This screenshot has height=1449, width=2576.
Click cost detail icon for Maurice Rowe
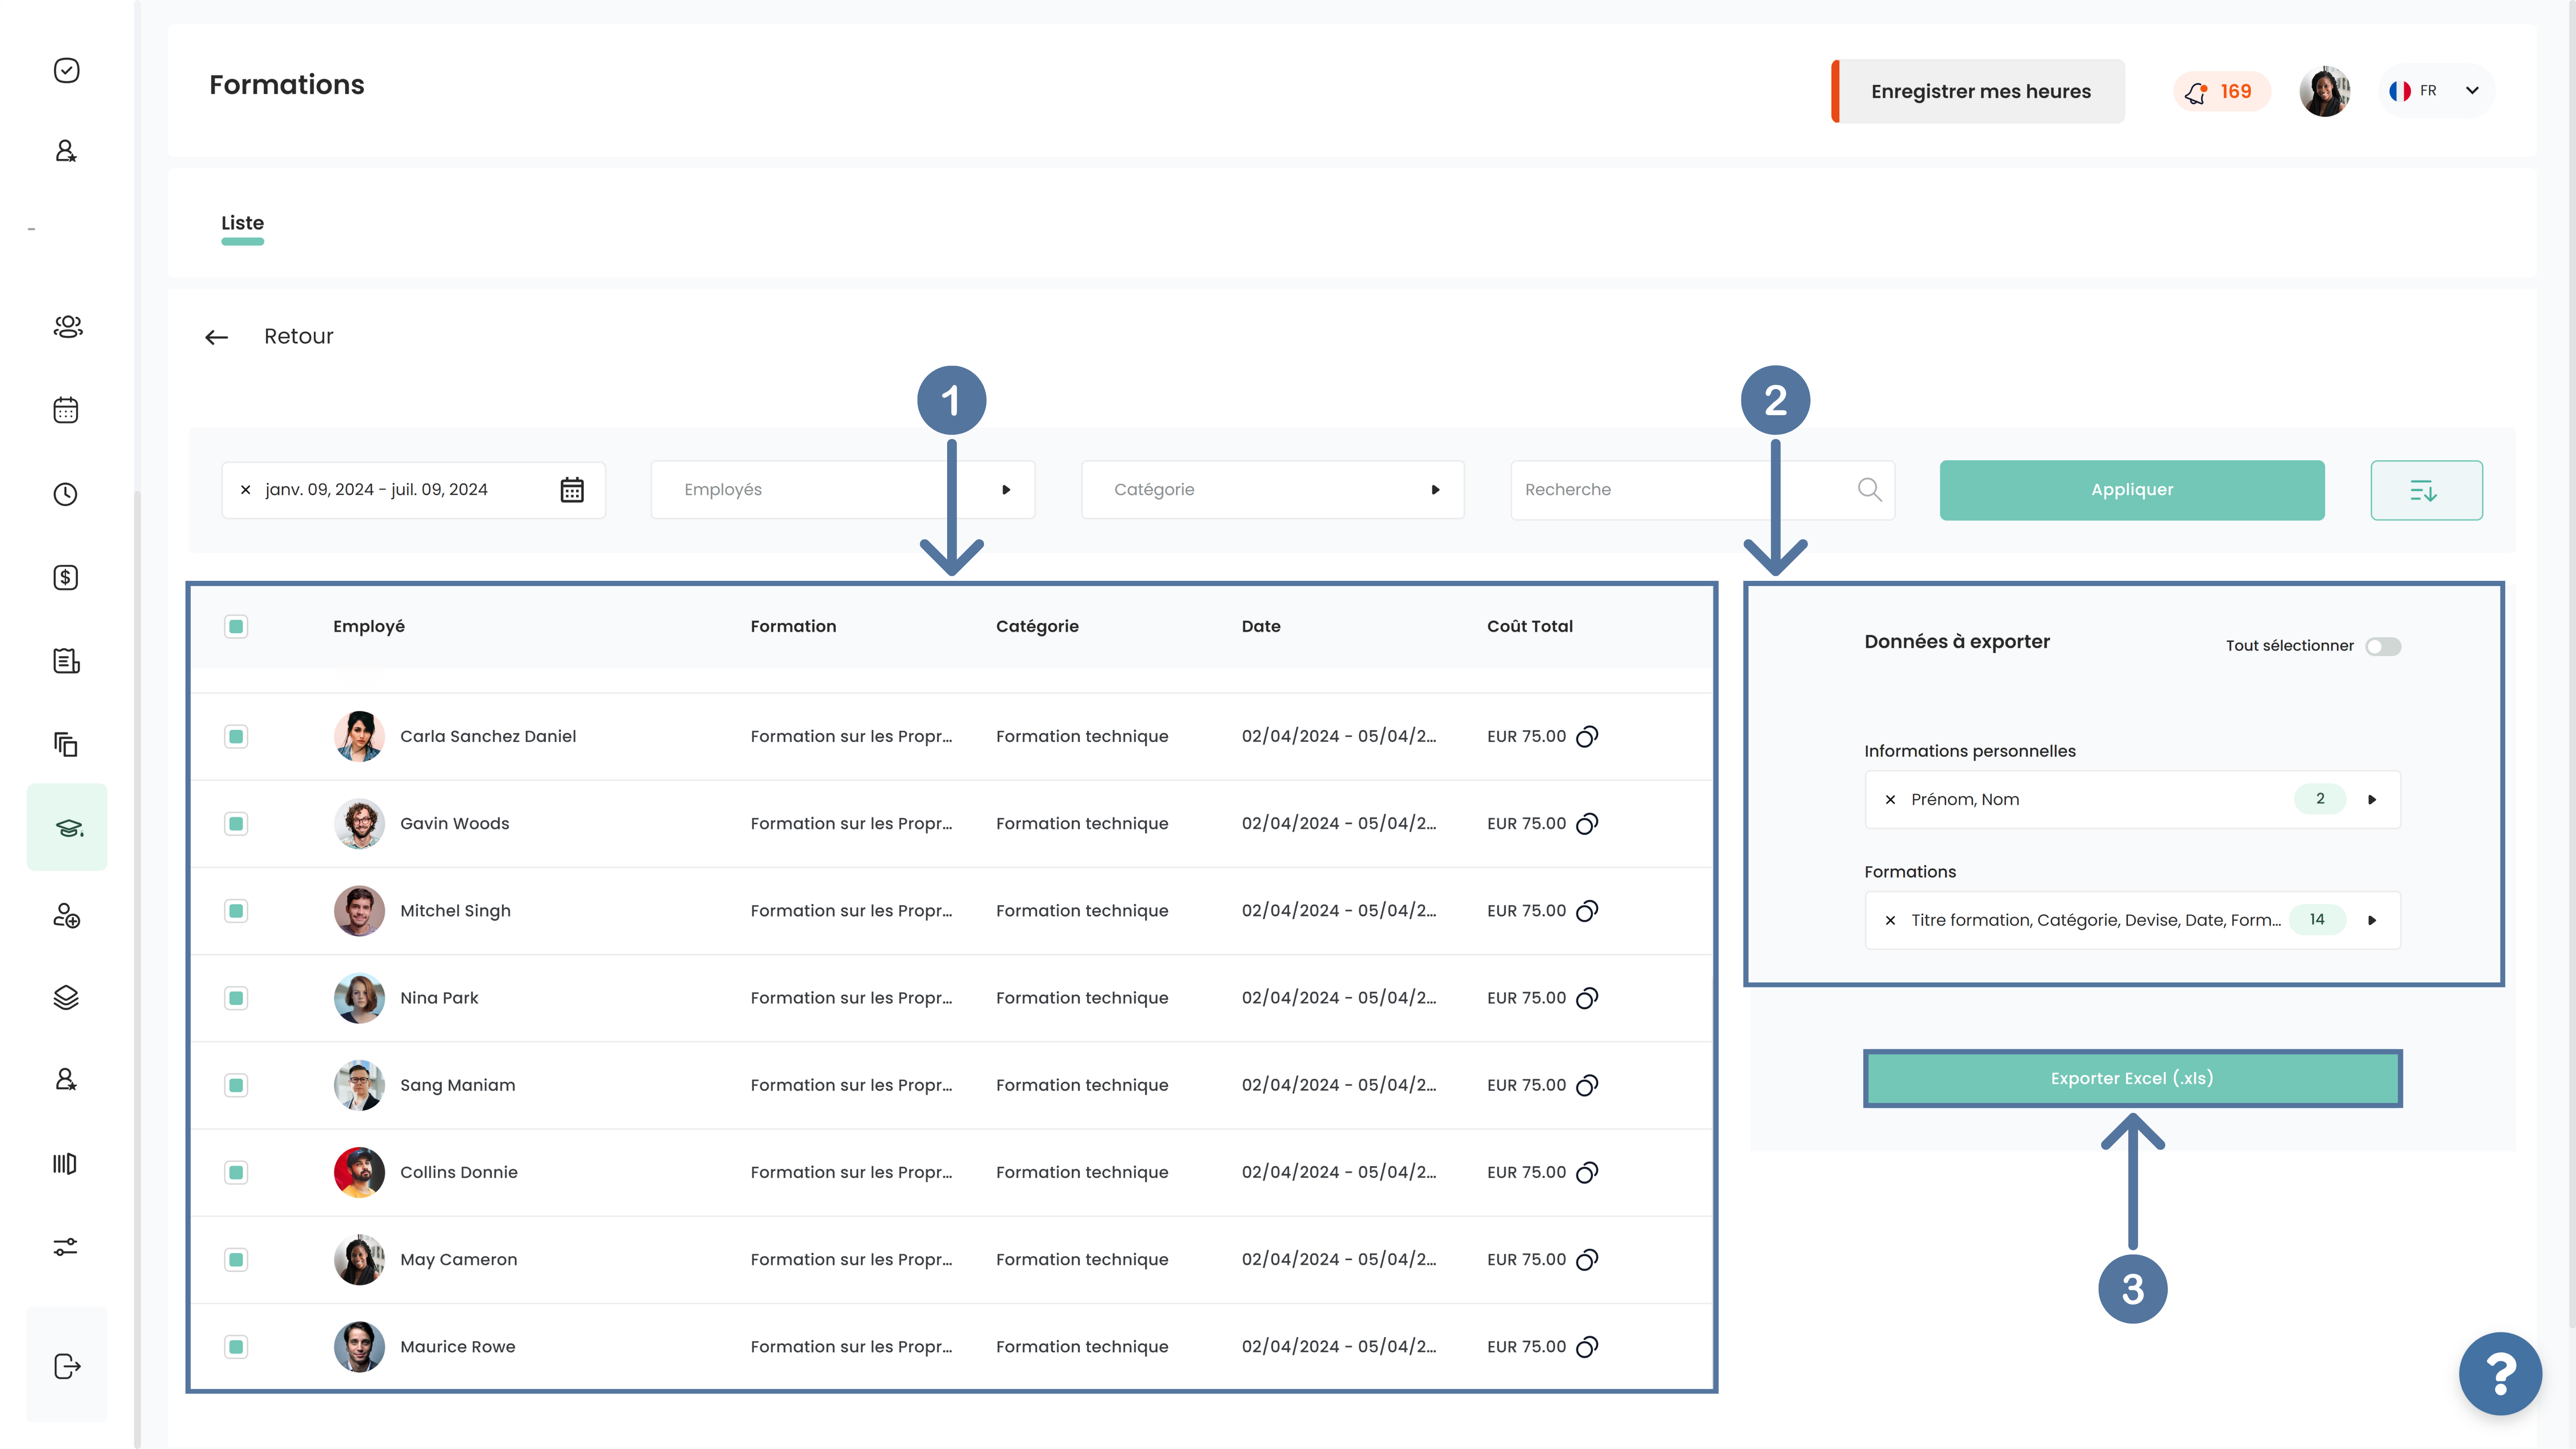pos(1587,1347)
